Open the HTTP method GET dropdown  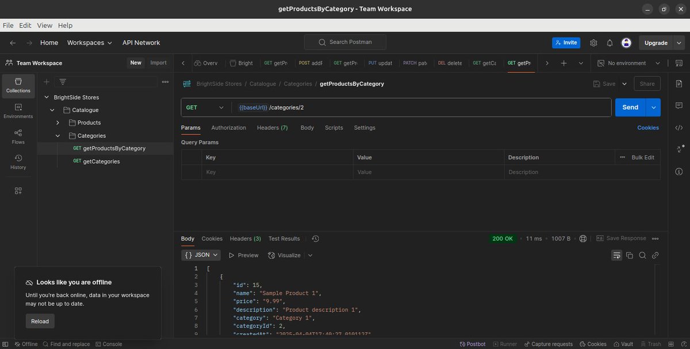[205, 107]
